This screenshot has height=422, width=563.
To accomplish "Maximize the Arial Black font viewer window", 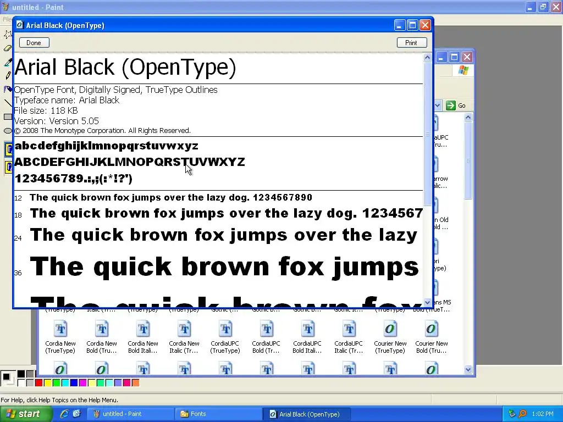I will click(412, 25).
